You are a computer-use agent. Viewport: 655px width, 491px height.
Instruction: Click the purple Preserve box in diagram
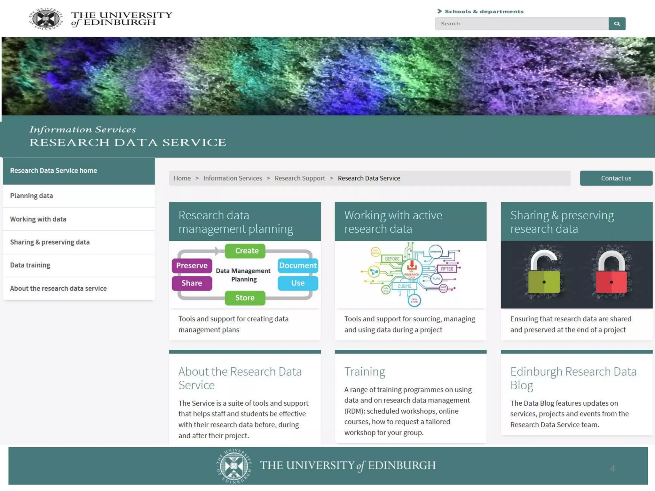(x=192, y=266)
